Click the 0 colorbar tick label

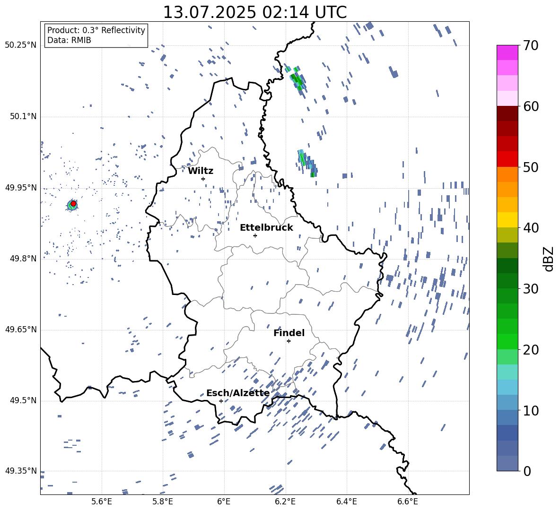[527, 471]
